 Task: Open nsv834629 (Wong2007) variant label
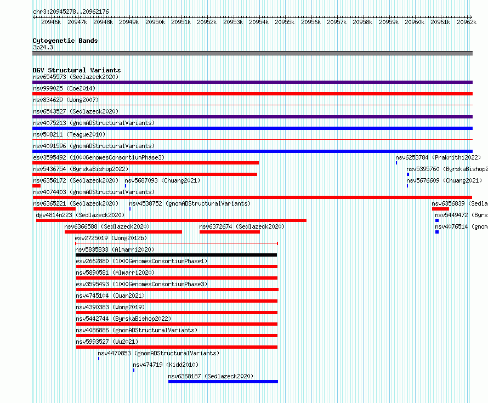tap(66, 100)
